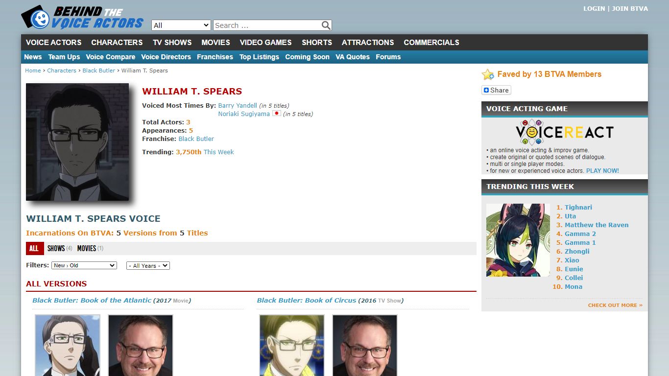
Task: Open Voice Directors in the sub-navigation
Action: click(166, 57)
